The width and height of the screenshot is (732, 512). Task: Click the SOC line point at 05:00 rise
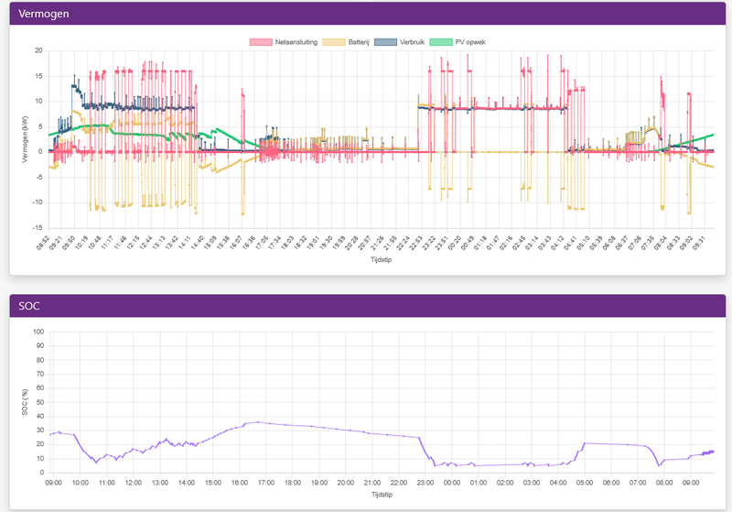point(585,443)
